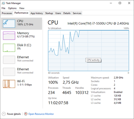
Task: Go to the Startup tab
Action: [x=49, y=13]
